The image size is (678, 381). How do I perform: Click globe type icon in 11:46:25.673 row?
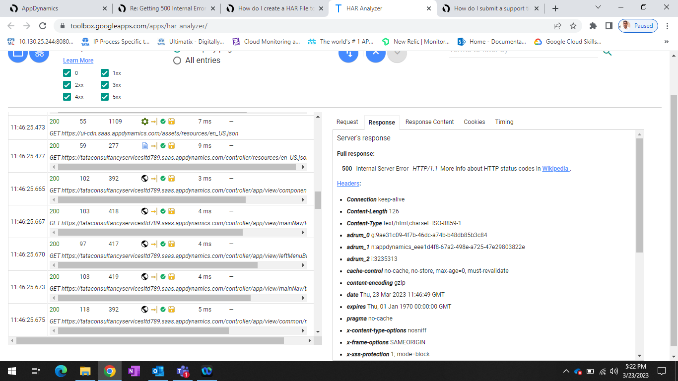pyautogui.click(x=145, y=277)
